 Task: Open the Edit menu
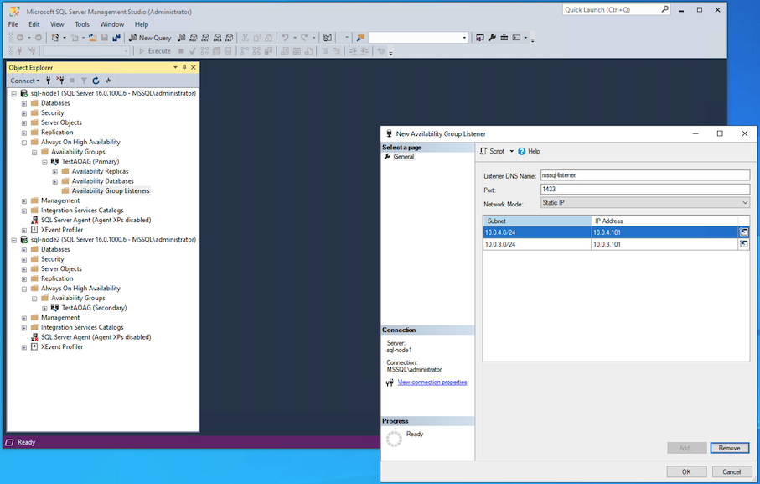pos(34,24)
